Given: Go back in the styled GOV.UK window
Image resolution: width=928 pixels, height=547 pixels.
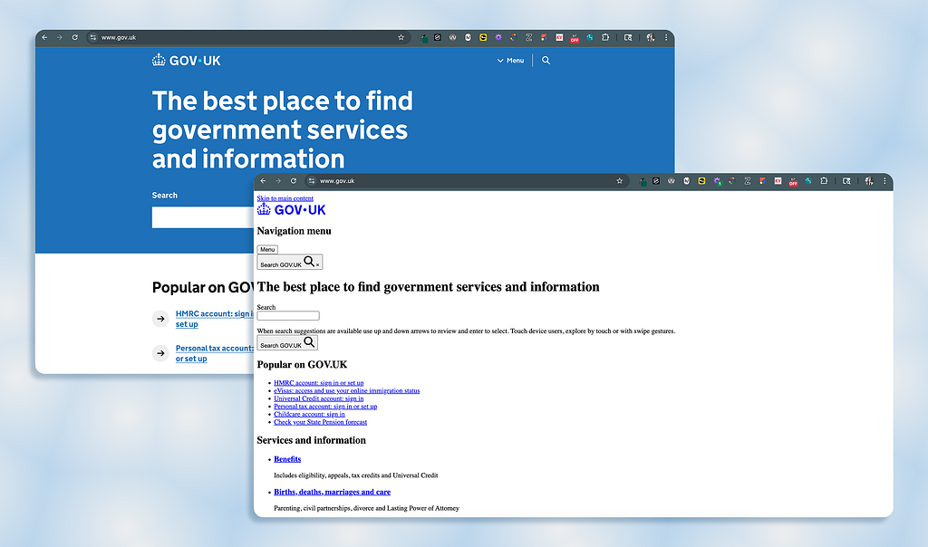Looking at the screenshot, I should tap(44, 37).
